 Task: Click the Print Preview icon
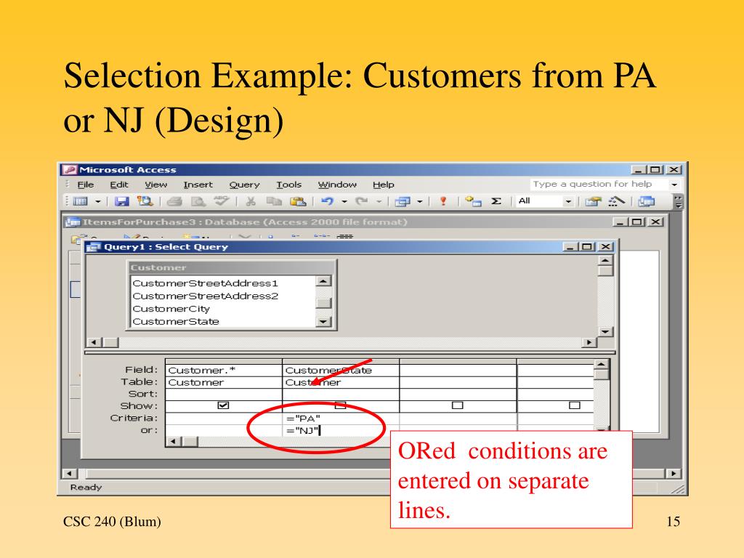coord(198,202)
